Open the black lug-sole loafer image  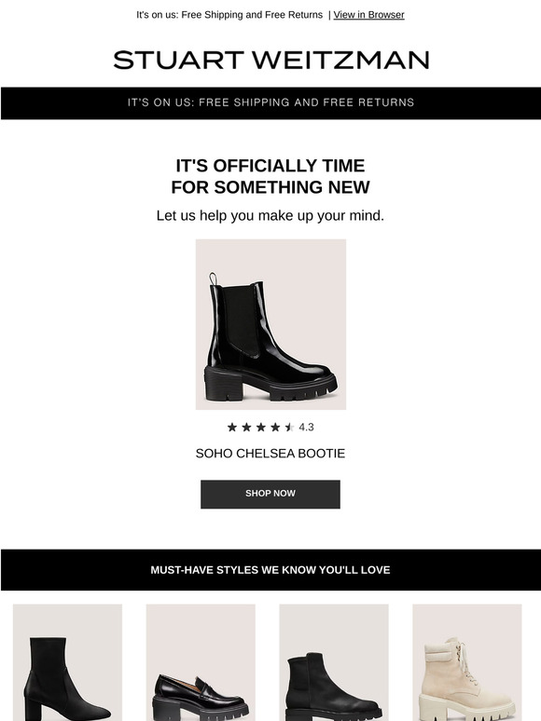pos(201,662)
